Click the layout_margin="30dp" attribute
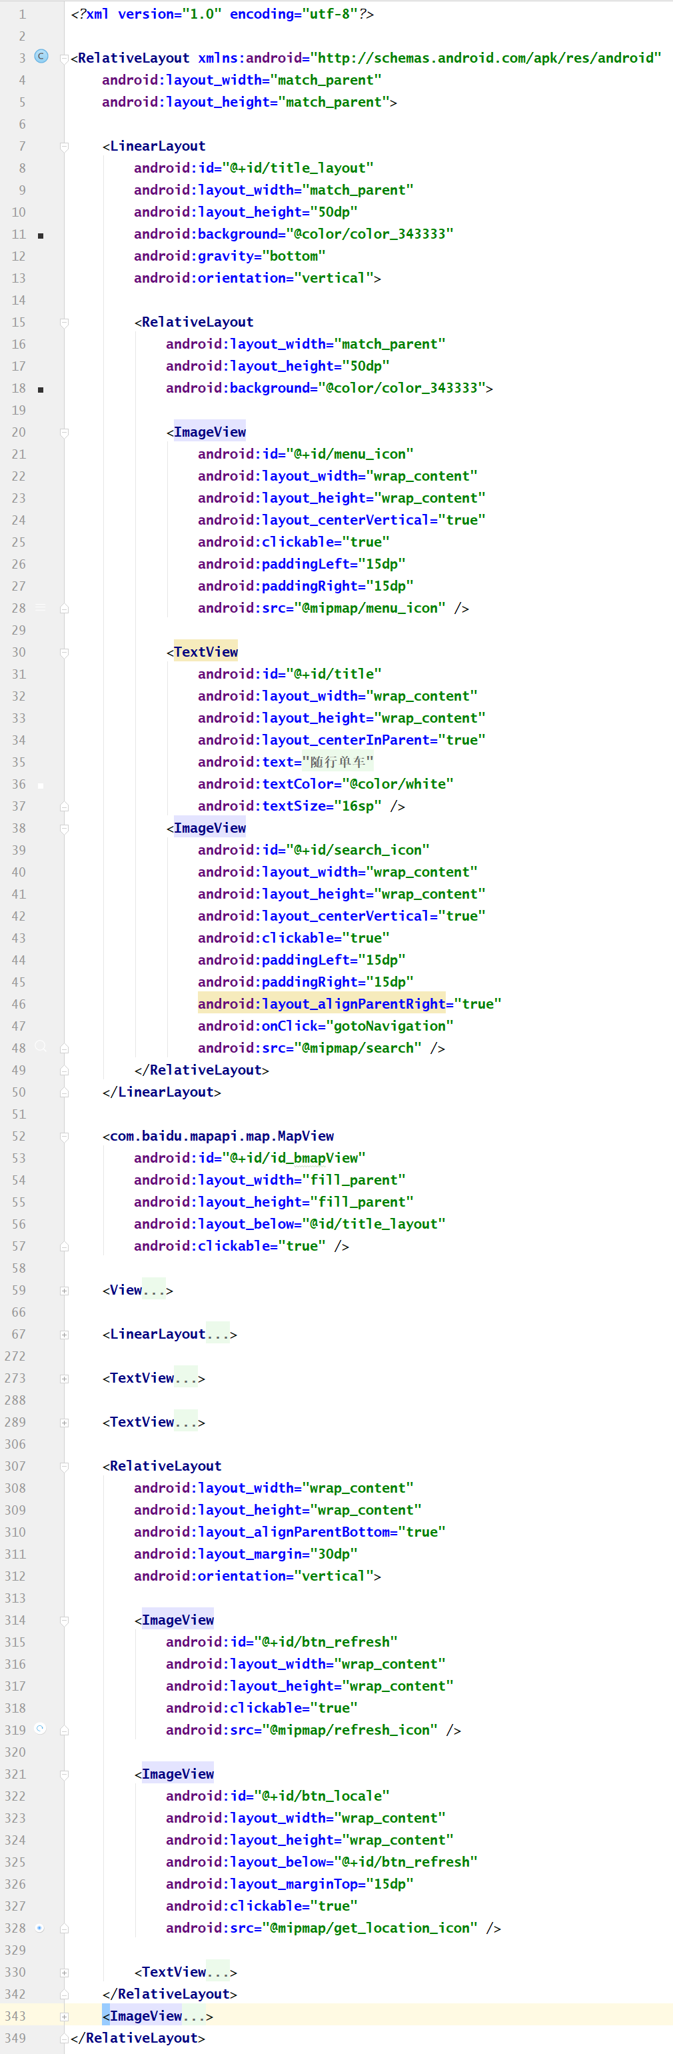This screenshot has width=673, height=2054. pos(246,1553)
